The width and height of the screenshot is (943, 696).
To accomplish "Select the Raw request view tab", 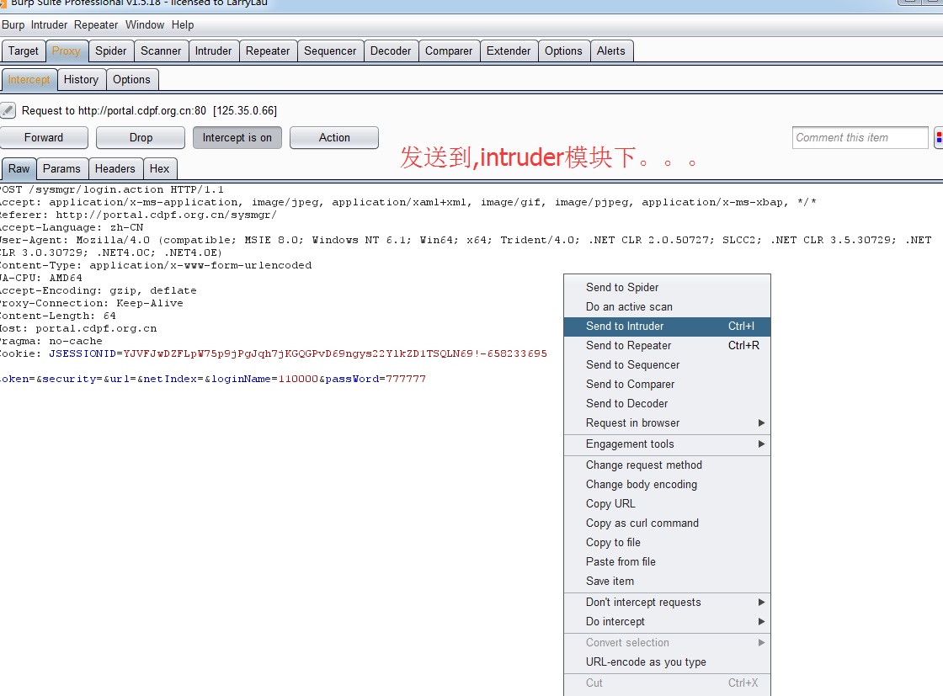I will pos(19,169).
